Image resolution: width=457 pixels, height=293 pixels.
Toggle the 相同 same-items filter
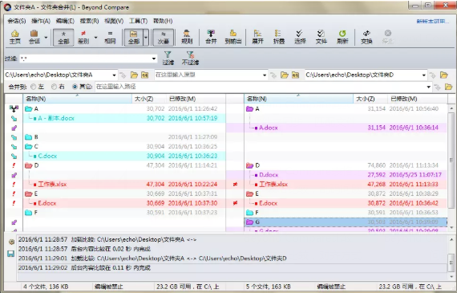tap(110, 37)
